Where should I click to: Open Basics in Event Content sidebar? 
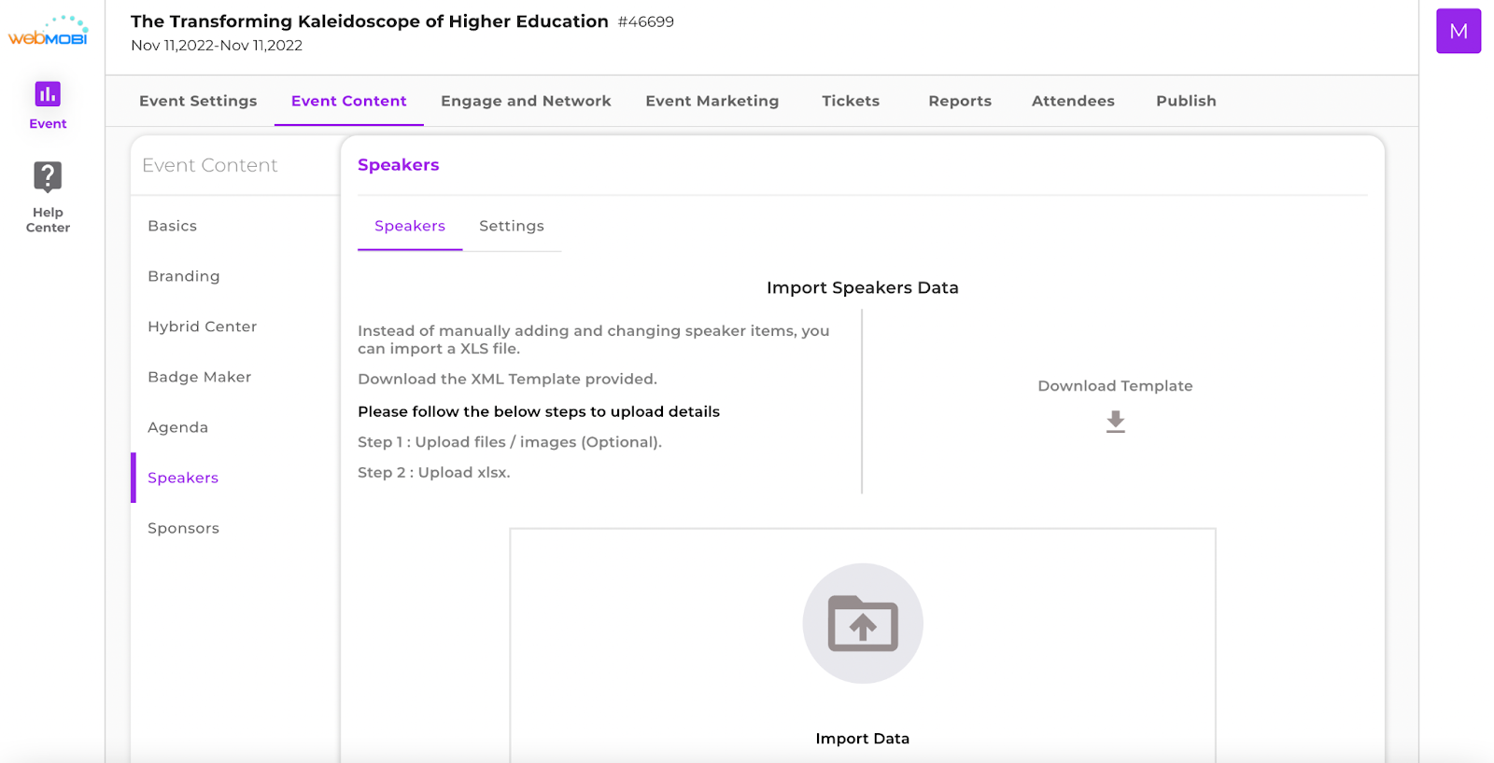pyautogui.click(x=173, y=226)
